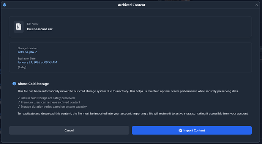The width and height of the screenshot is (262, 144).
Task: Click the checkmark line about files safely preserved
Action: coord(46,98)
